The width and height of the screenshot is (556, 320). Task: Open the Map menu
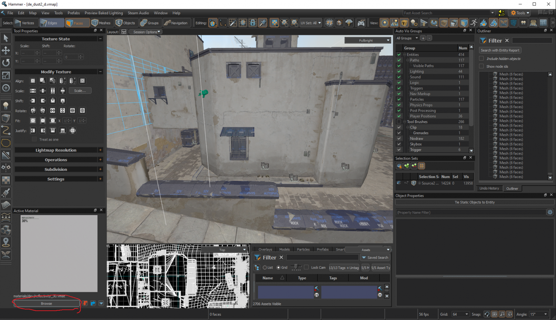point(33,13)
